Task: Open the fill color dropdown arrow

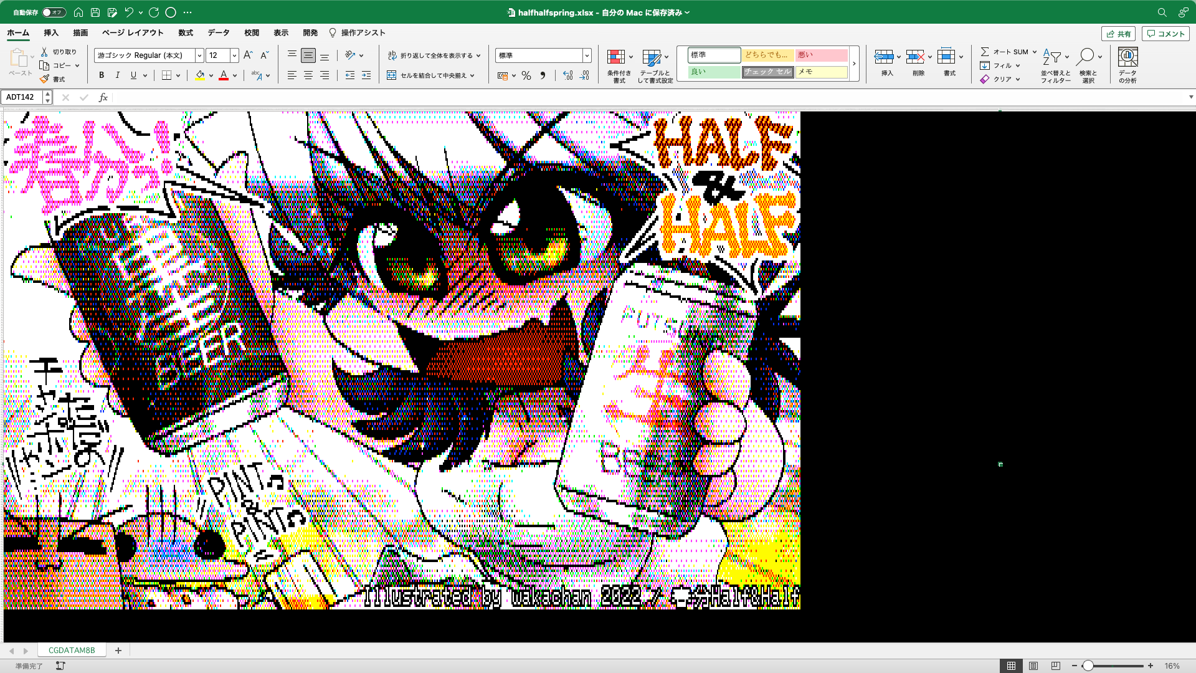Action: click(211, 75)
